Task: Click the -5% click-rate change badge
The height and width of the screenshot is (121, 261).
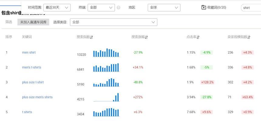Action: pos(207,67)
